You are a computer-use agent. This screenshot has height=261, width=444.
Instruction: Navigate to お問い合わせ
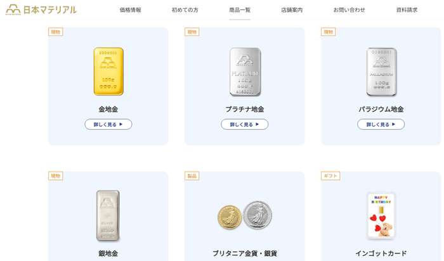coord(349,10)
